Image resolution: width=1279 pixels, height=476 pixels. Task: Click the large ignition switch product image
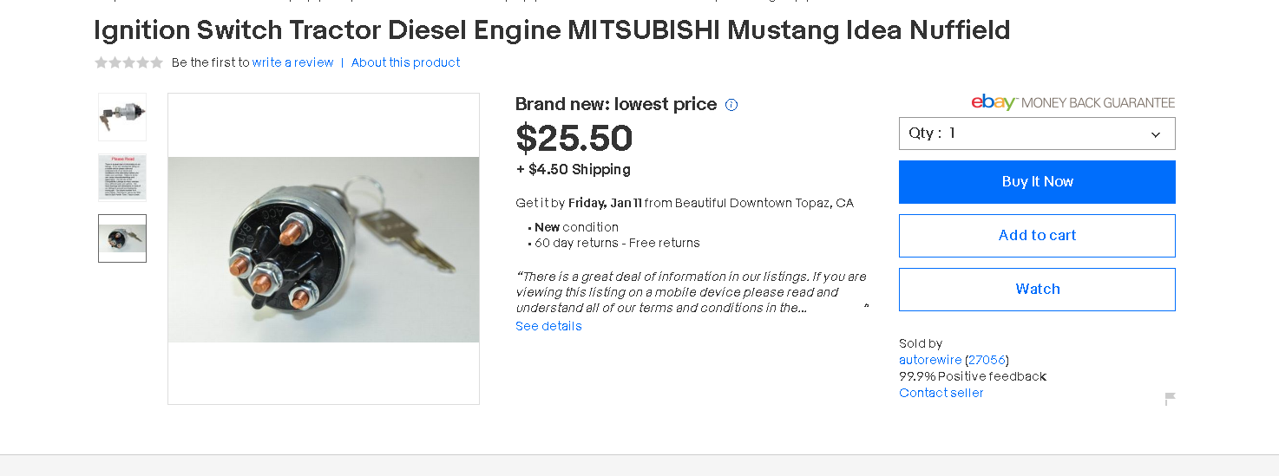click(x=324, y=249)
